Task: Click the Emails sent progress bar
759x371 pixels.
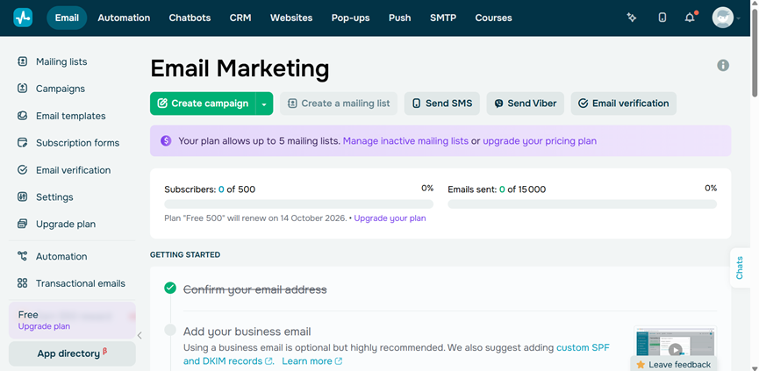Action: click(583, 204)
